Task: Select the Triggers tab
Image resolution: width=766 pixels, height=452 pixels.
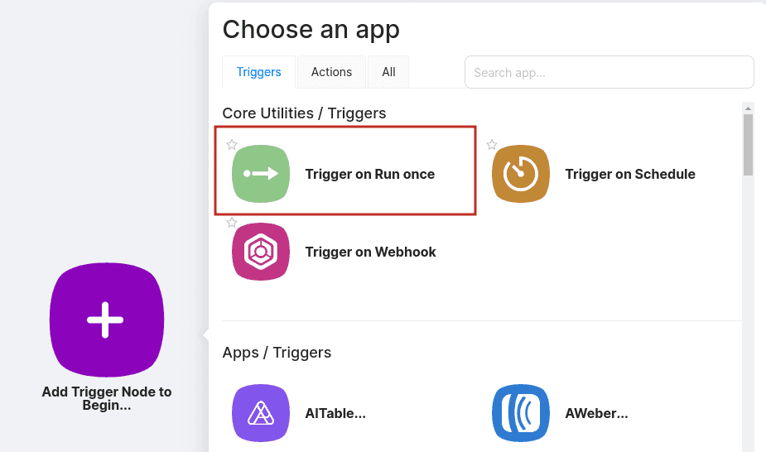Action: coord(259,72)
